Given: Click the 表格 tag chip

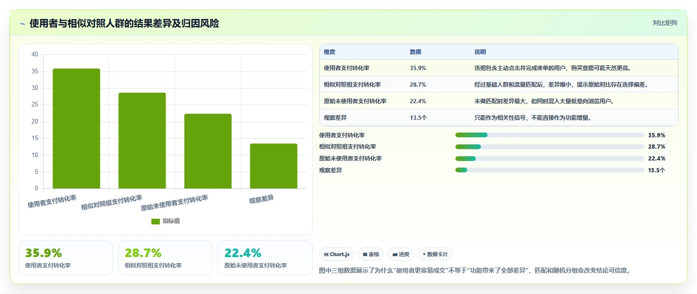Looking at the screenshot, I should 371,254.
